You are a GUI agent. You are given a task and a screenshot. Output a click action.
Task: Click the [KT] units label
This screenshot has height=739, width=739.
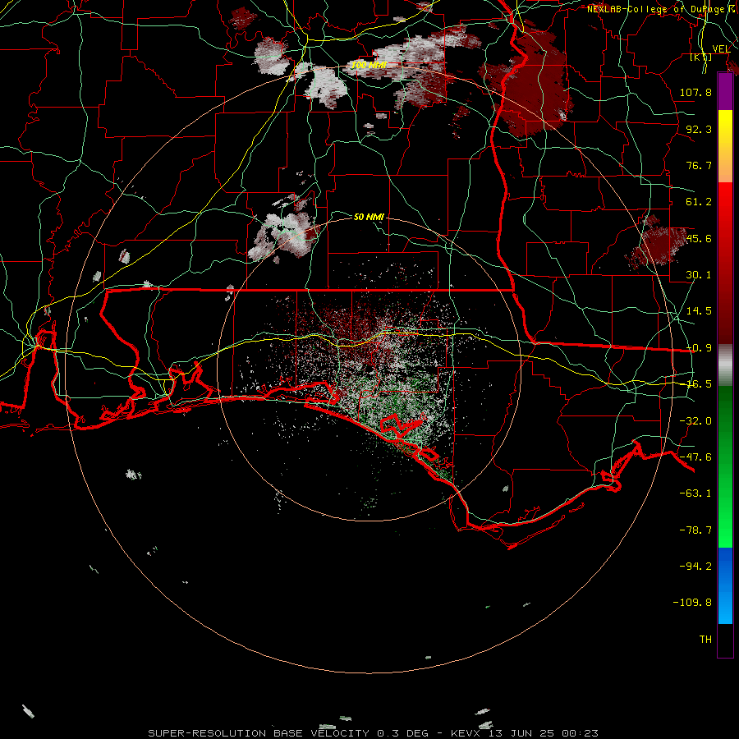click(701, 57)
